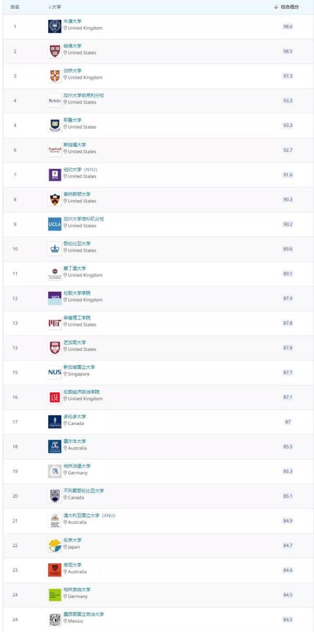The width and height of the screenshot is (314, 632).
Task: Click the 排名 column header
Action: 15,7
